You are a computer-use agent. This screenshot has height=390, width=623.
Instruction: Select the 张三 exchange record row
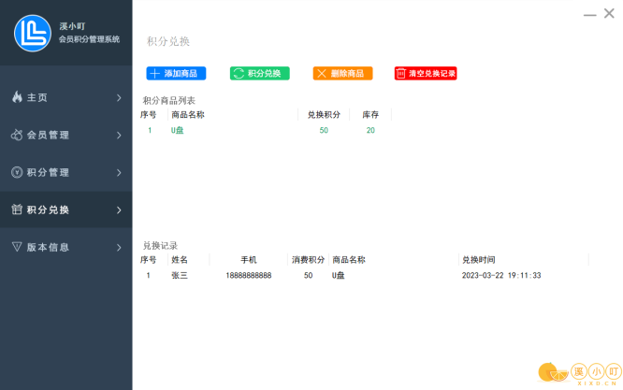pos(180,276)
